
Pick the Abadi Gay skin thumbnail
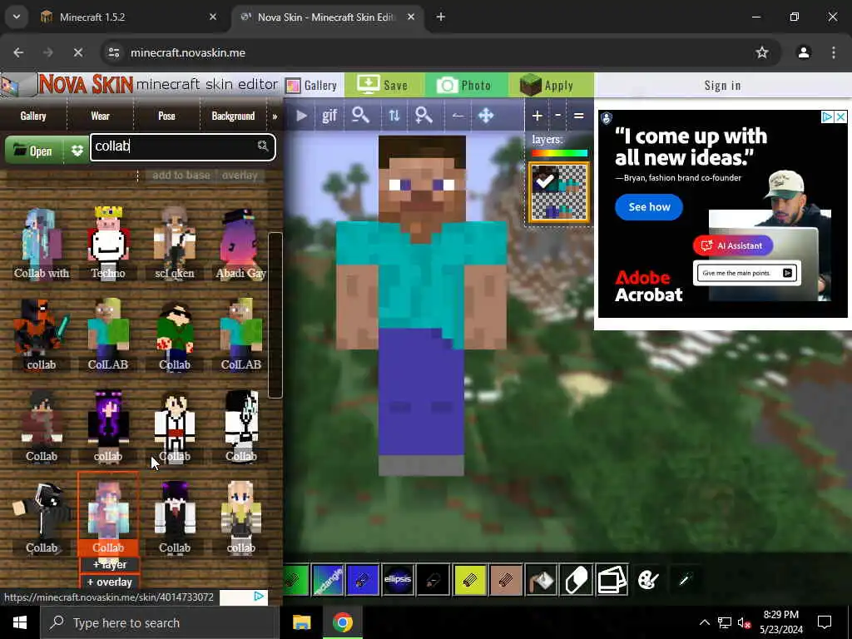(x=240, y=244)
